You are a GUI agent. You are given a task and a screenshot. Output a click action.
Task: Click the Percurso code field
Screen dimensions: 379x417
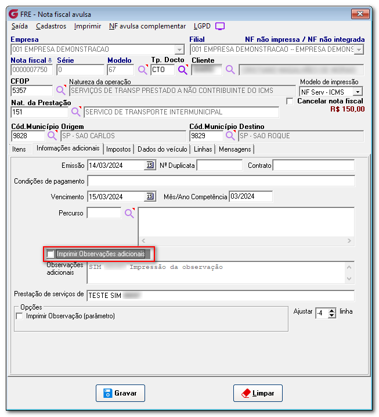pos(104,213)
